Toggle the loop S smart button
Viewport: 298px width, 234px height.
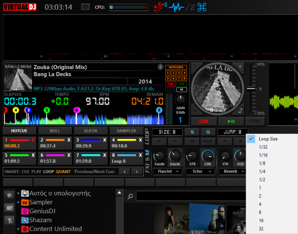(x=192, y=132)
